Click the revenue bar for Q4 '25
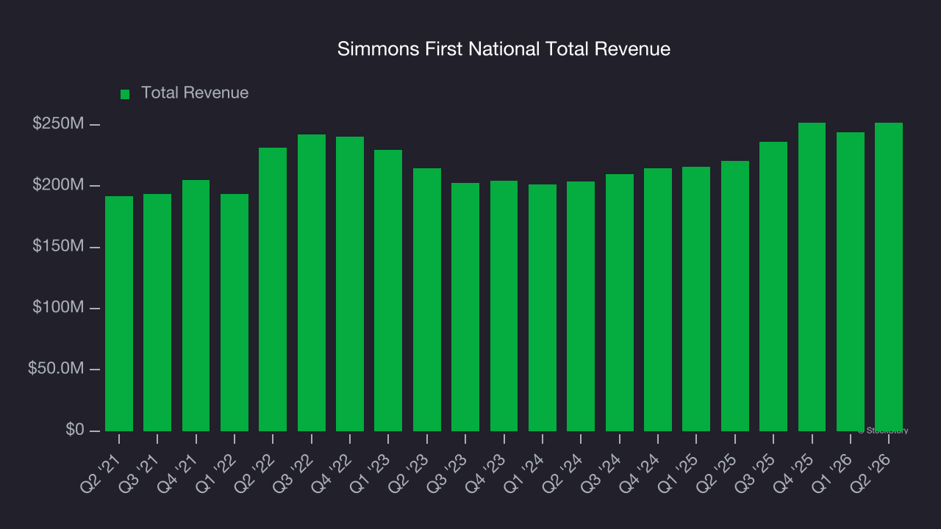941x529 pixels. click(812, 277)
